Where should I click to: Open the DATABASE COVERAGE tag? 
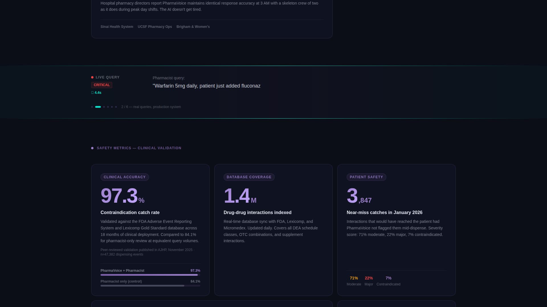click(x=249, y=177)
